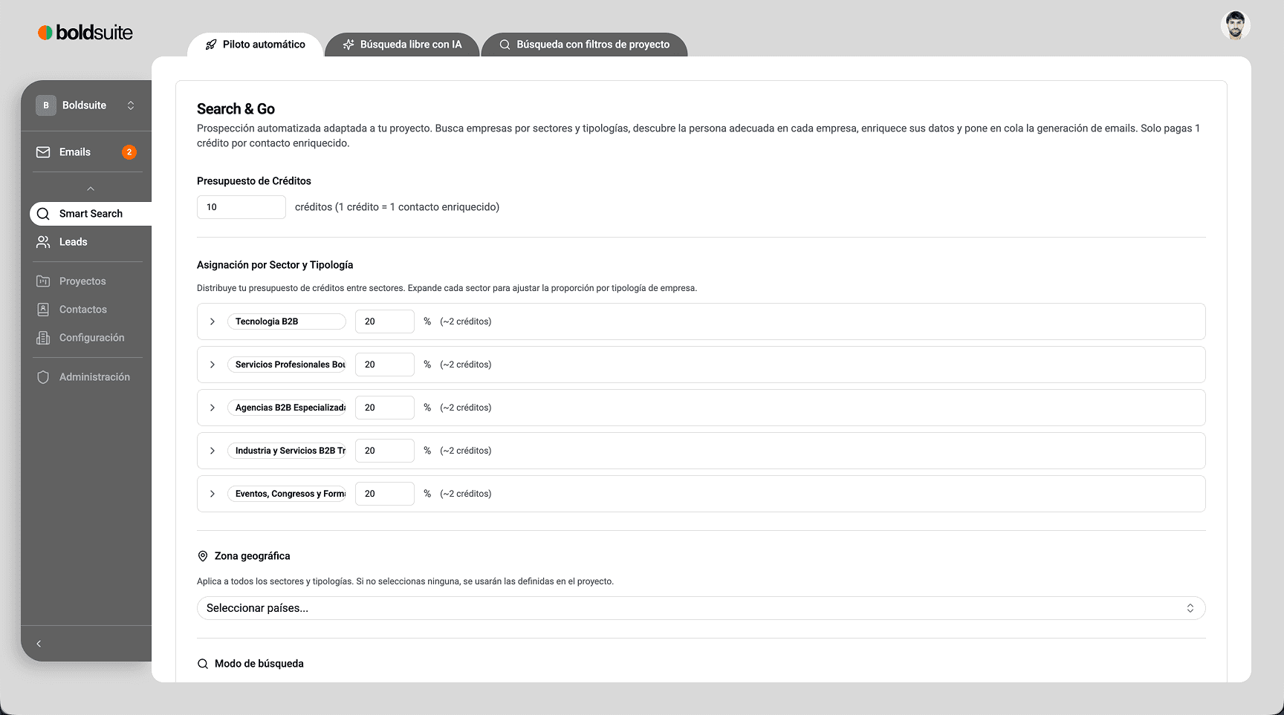Open Leads in the sidebar
The height and width of the screenshot is (715, 1284).
click(86, 242)
